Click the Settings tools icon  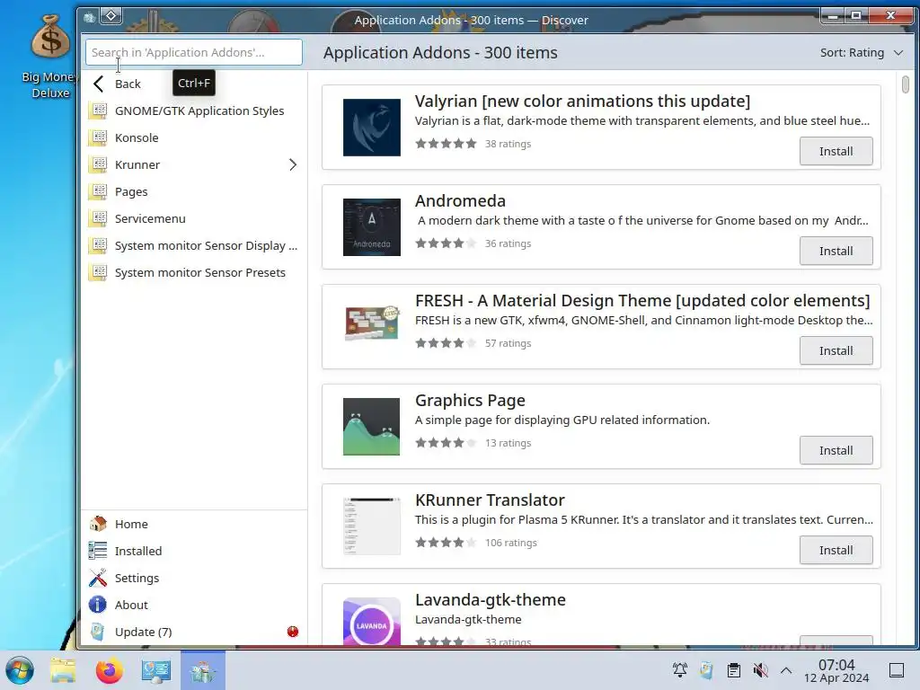98,578
